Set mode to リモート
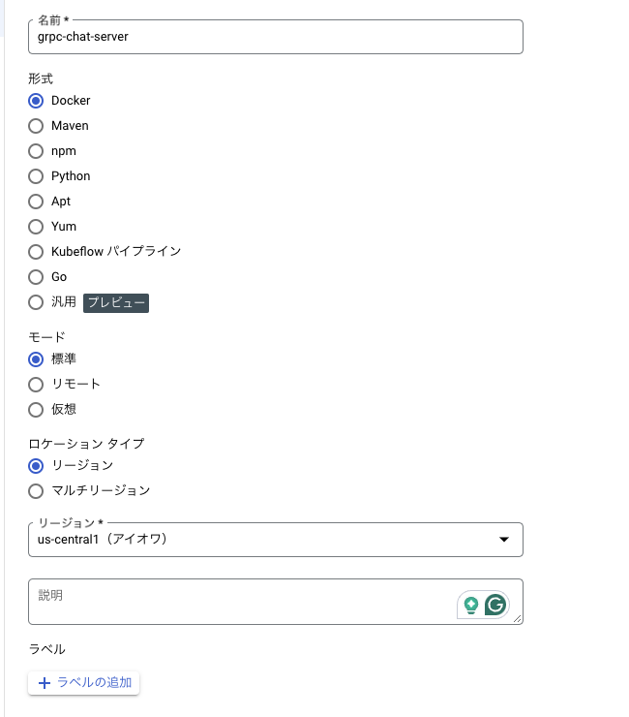This screenshot has width=629, height=717. (36, 384)
